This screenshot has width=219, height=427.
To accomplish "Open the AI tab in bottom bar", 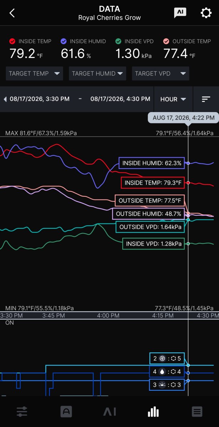I will 109,412.
